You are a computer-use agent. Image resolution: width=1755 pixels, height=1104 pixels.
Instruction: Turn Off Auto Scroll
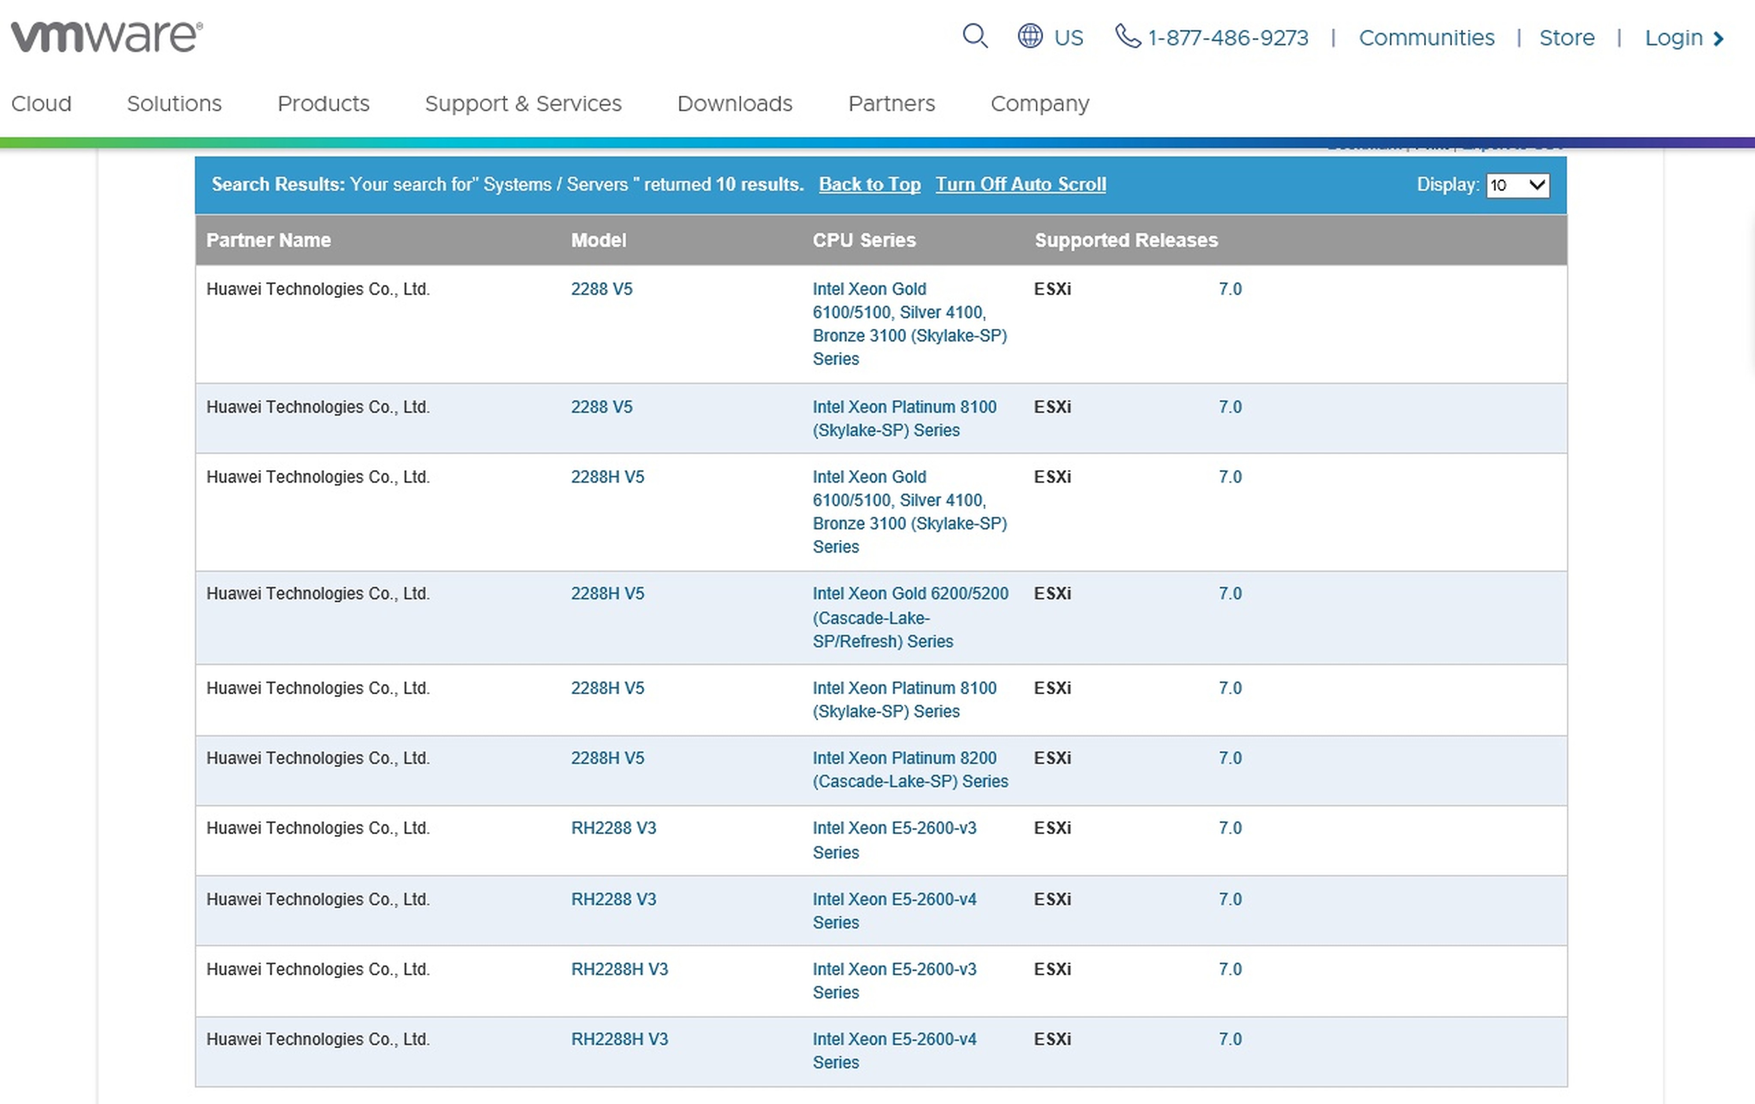coord(1020,184)
